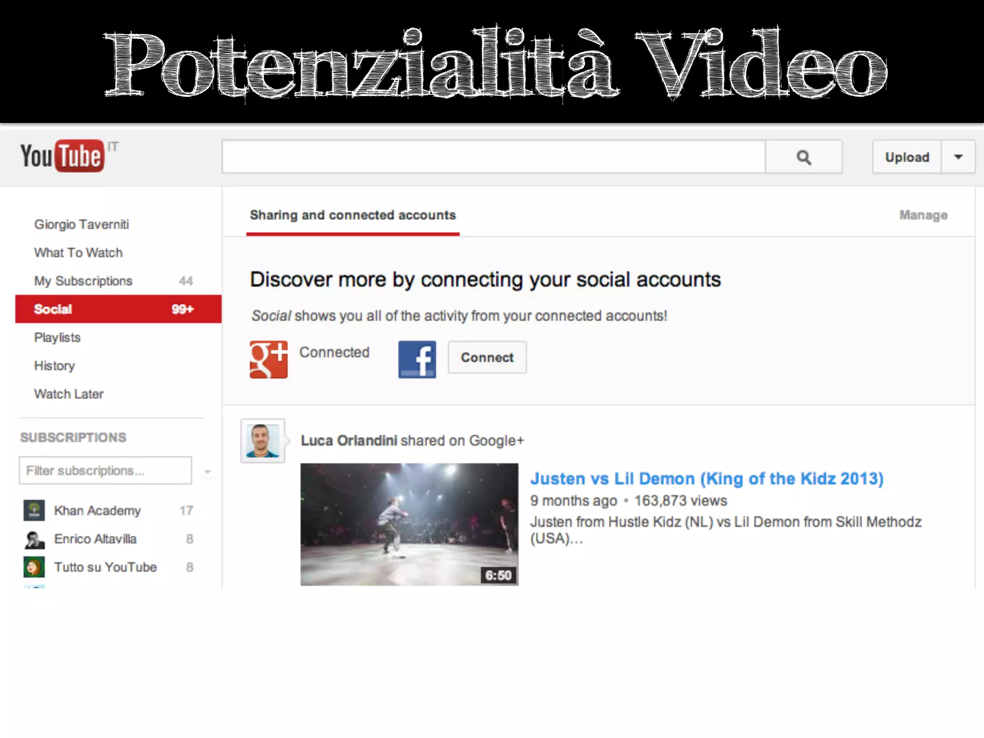
Task: Click the Upload button
Action: (907, 157)
